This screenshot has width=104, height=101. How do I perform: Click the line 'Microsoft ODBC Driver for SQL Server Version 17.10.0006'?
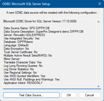click(40, 21)
